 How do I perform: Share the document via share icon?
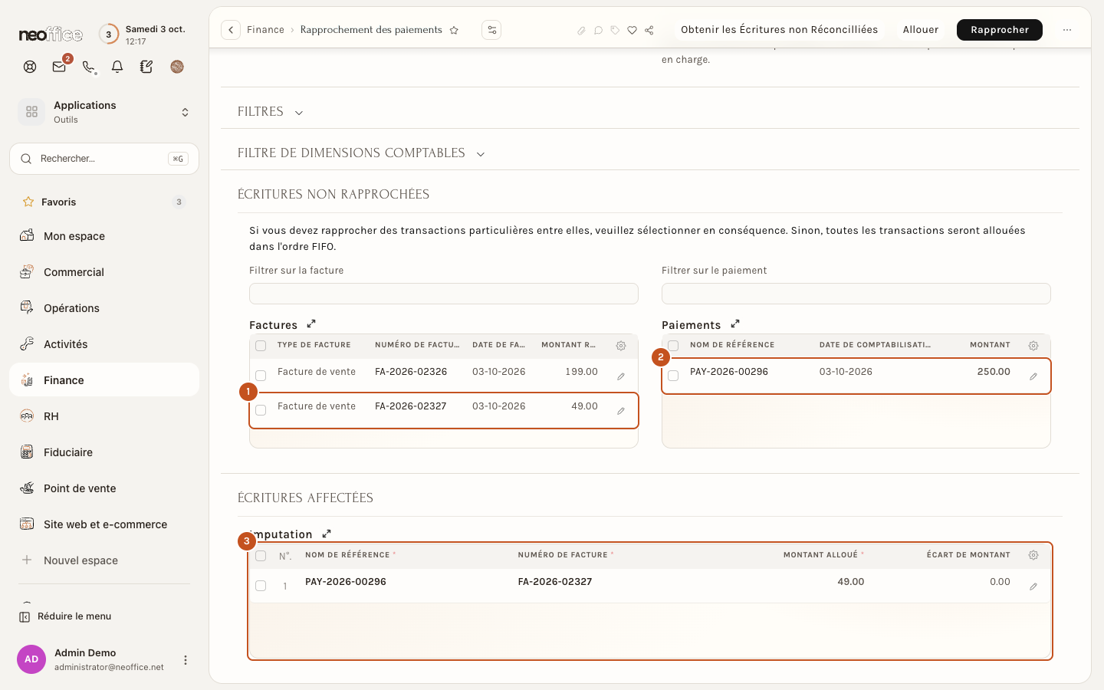649,31
